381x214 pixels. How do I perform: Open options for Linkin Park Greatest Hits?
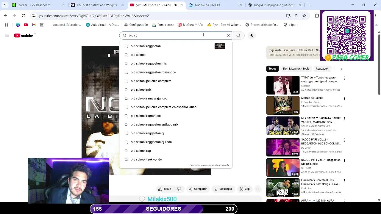pos(344,181)
